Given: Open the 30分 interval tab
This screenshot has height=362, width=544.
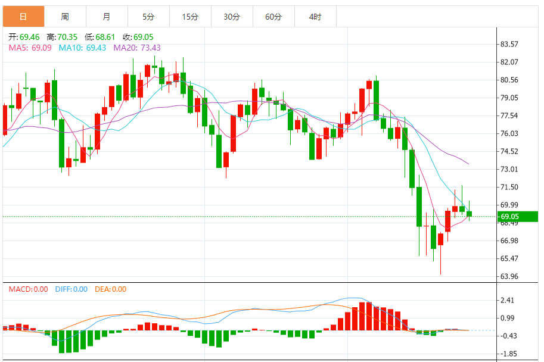Looking at the screenshot, I should tap(232, 17).
